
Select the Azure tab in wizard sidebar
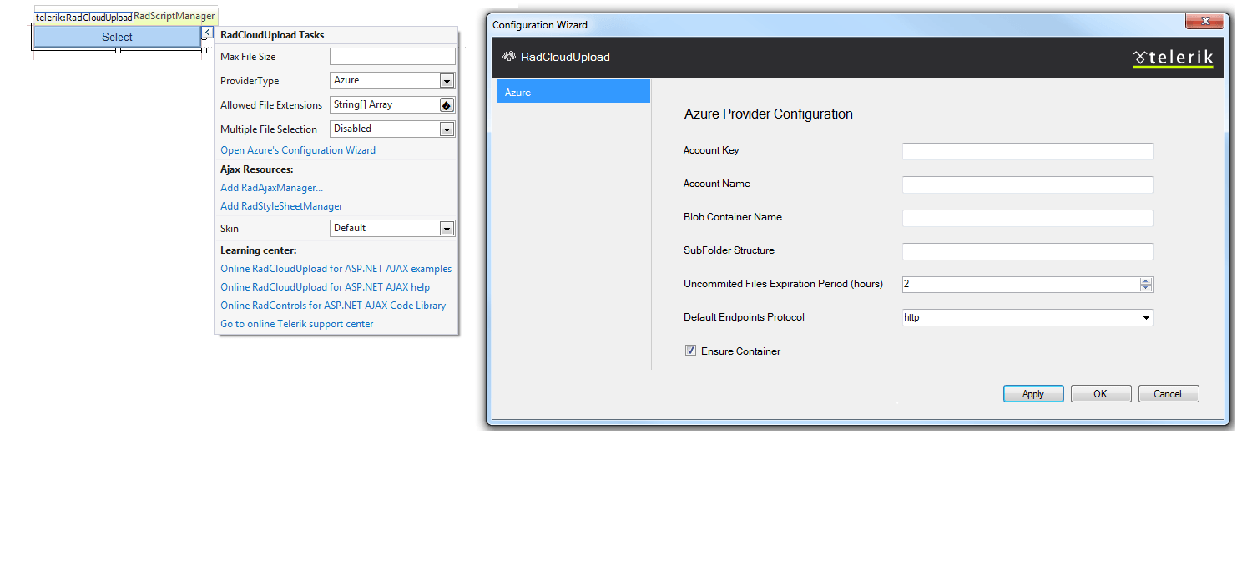(x=573, y=92)
